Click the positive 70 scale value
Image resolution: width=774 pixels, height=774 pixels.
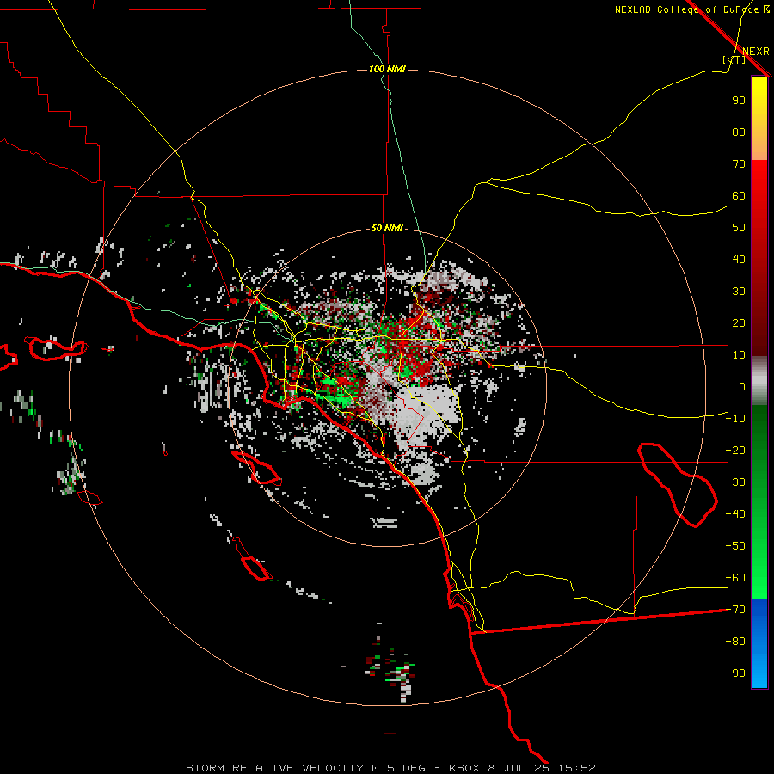739,164
